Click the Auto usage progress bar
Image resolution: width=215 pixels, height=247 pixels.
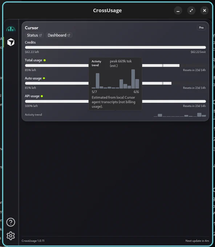(x=115, y=83)
